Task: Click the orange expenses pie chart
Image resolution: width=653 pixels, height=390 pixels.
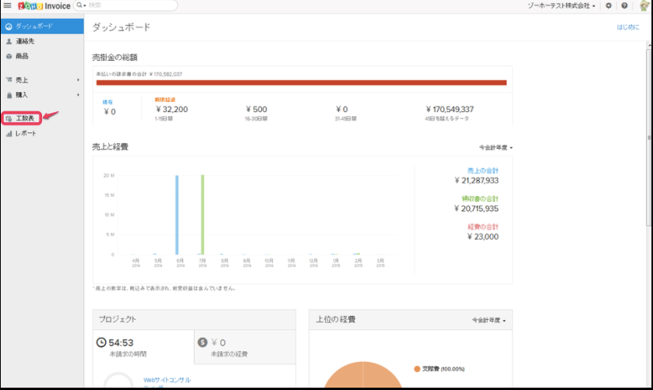Action: 362,374
